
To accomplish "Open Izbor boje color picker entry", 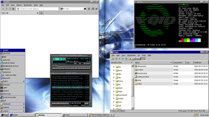I will [12, 94].
